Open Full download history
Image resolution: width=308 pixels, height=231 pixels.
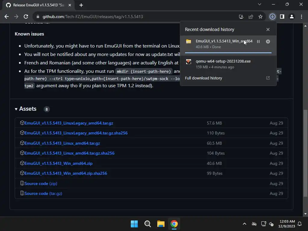(x=203, y=78)
